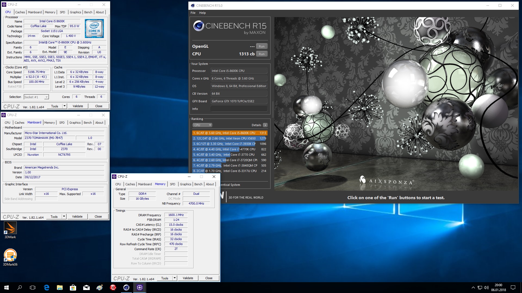
Task: Open volume control tray icon
Action: pyautogui.click(x=486, y=288)
